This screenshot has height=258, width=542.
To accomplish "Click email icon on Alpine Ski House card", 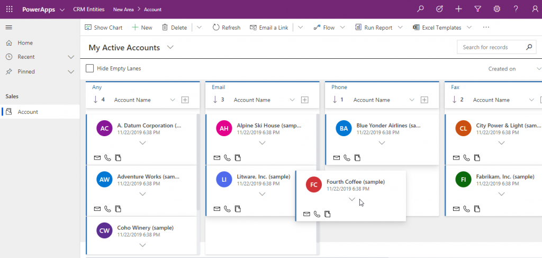I will coord(216,158).
